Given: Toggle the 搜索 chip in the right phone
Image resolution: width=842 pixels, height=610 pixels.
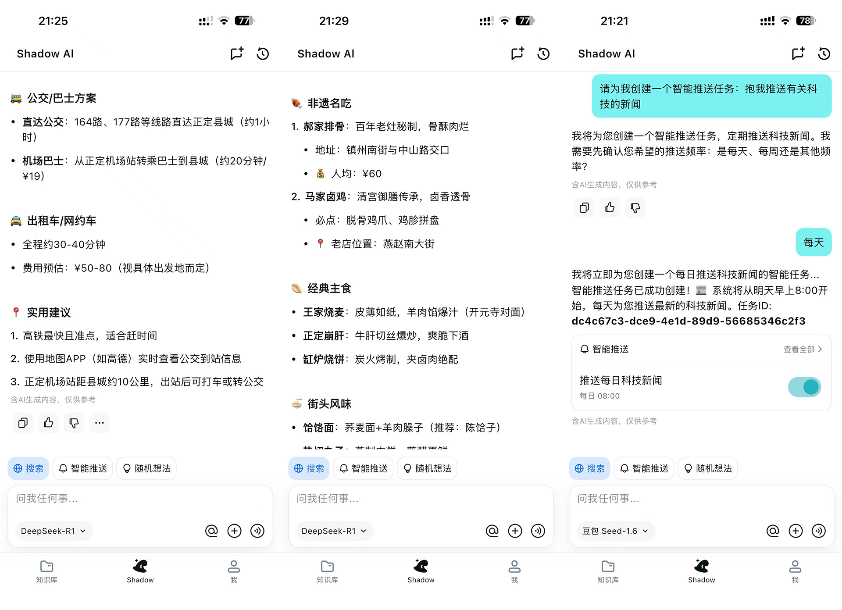Looking at the screenshot, I should (589, 468).
